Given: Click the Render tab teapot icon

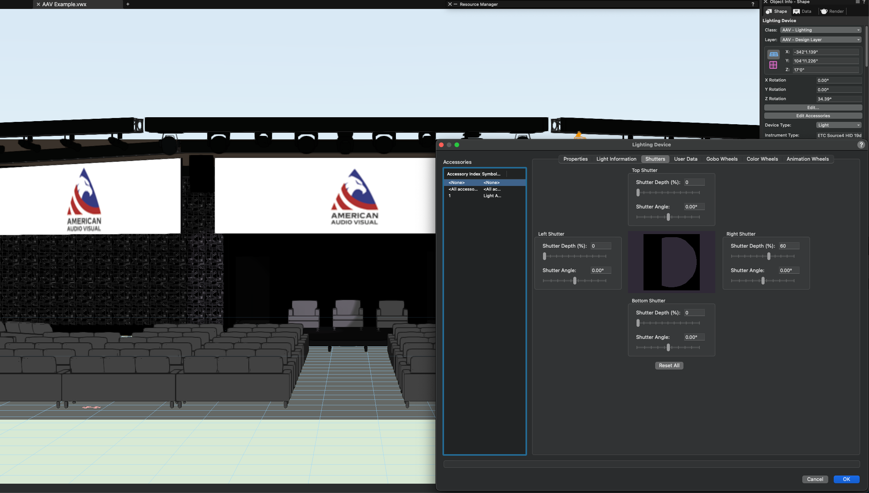Looking at the screenshot, I should click(x=824, y=11).
